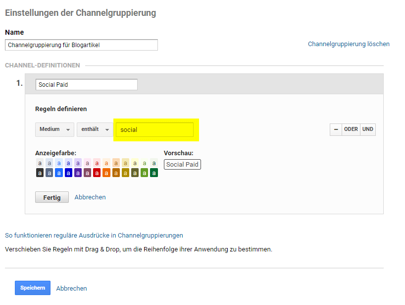Pick the dark slate gray display color swatch

pos(50,173)
